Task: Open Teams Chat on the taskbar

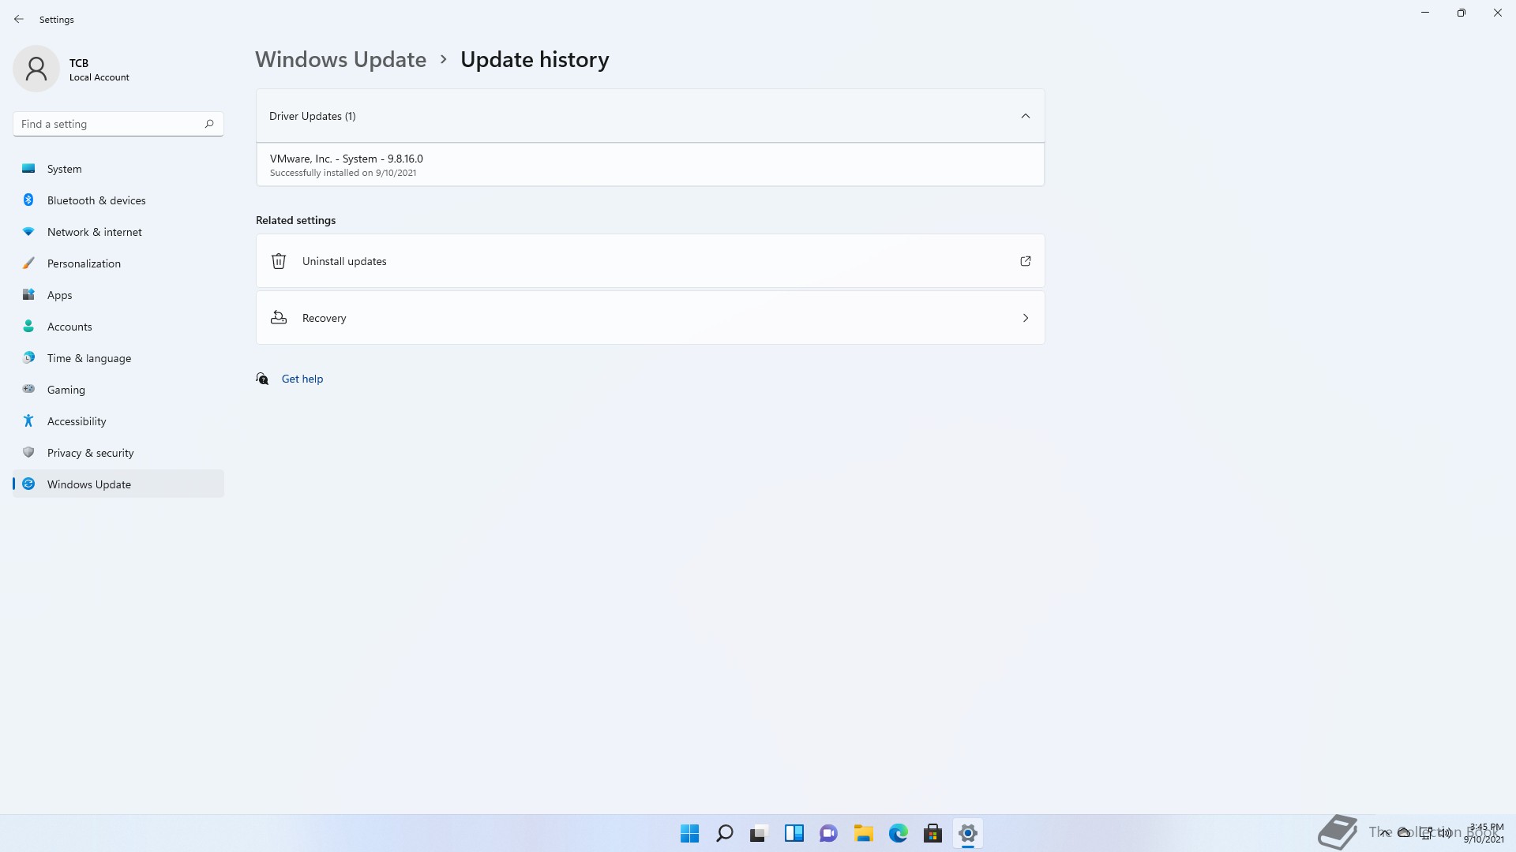Action: [x=828, y=834]
